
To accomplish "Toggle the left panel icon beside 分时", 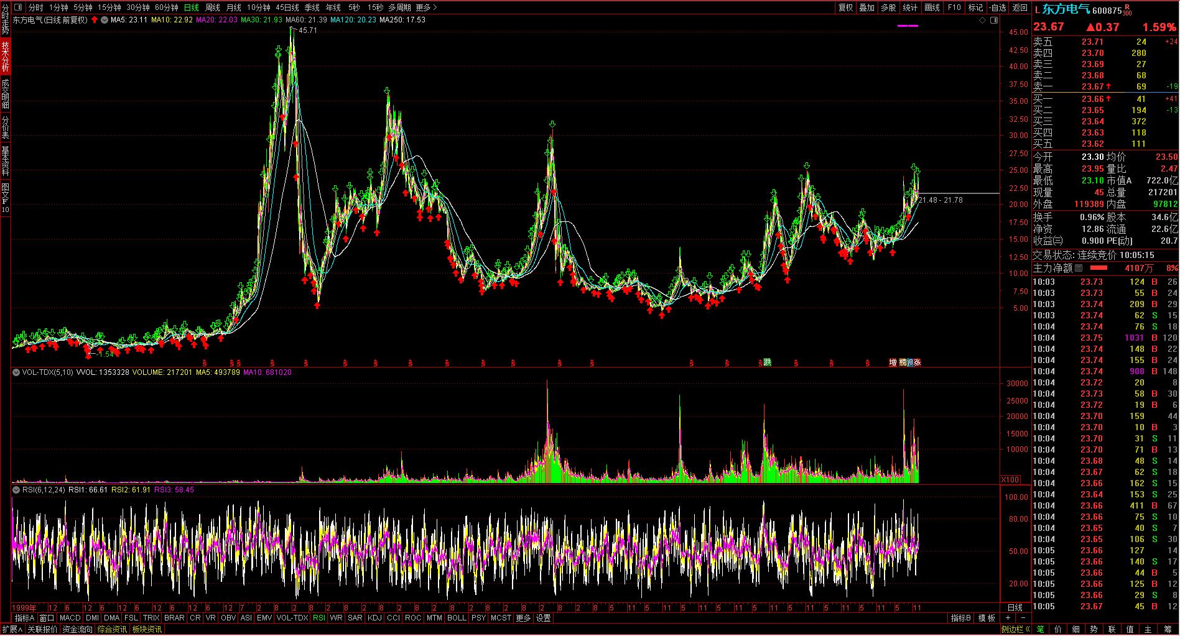I will (x=17, y=7).
